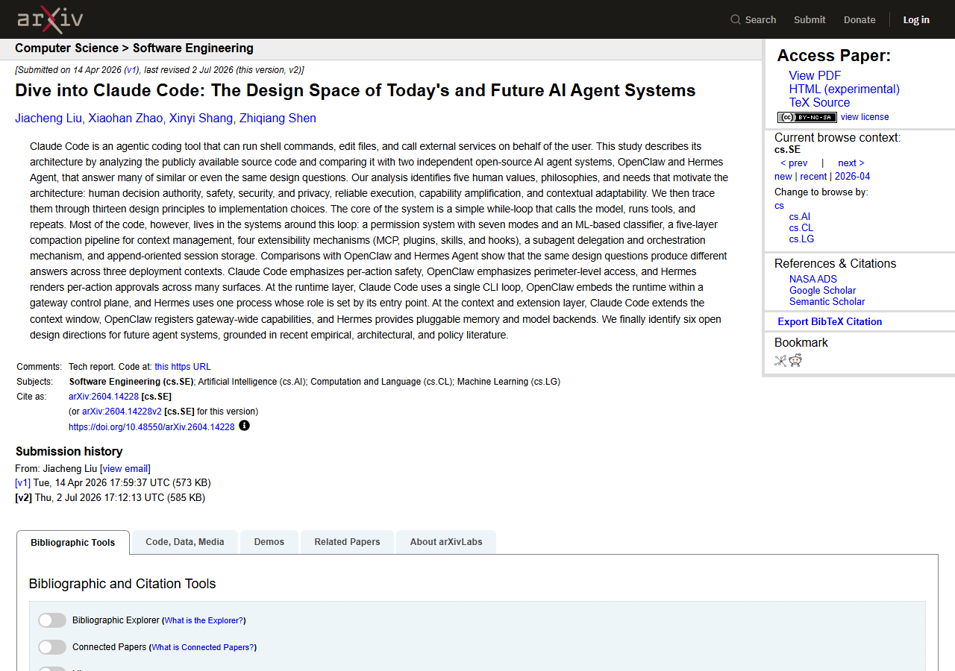The image size is (955, 671).
Task: Click "What is Connected Papers?" link
Action: tap(203, 647)
